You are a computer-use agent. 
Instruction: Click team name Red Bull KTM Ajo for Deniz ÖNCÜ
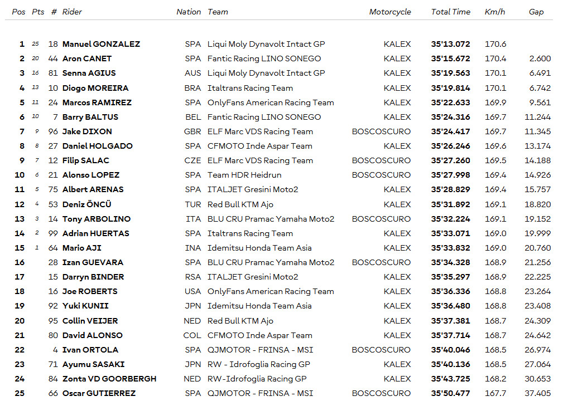(240, 204)
